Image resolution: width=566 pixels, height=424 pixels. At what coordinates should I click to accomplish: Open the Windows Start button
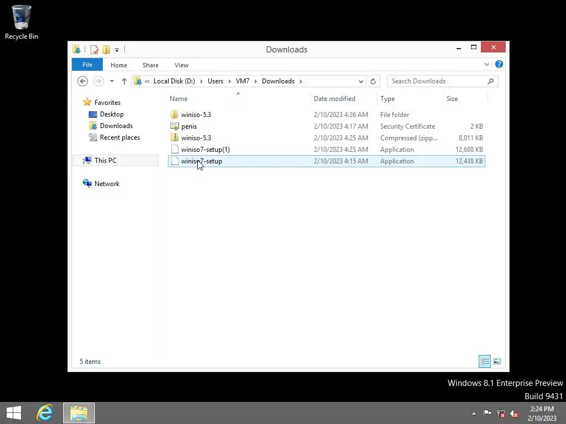pyautogui.click(x=14, y=413)
